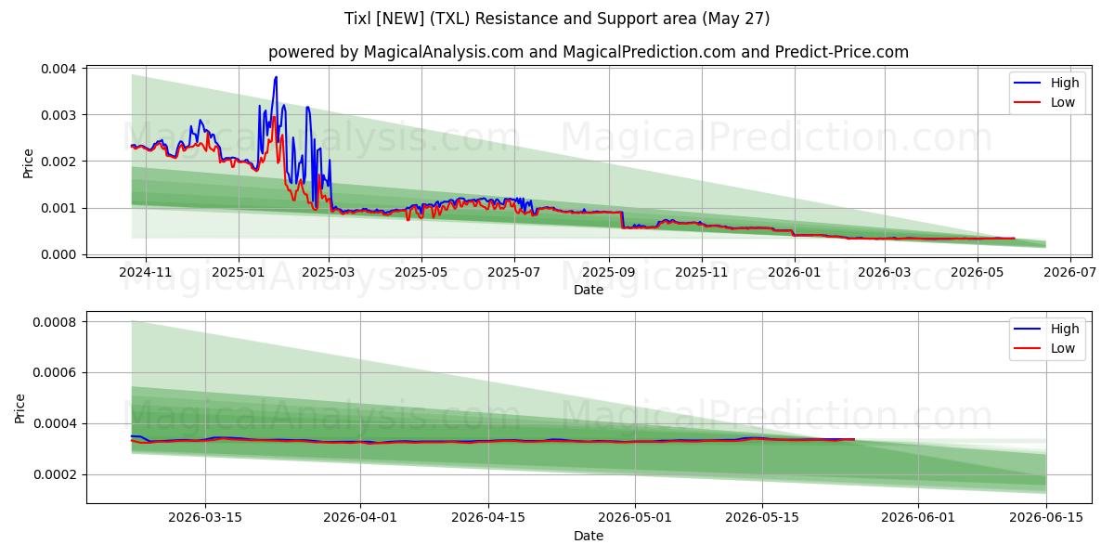This screenshot has height=557, width=1114.
Task: Click the '0.004' y-axis label
Action: 60,69
